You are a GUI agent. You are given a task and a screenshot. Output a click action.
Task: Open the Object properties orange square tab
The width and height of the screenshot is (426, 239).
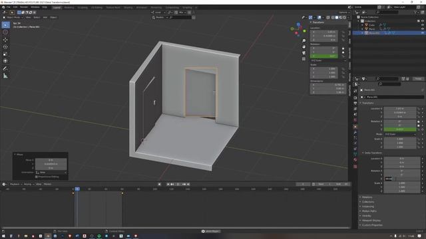(355, 127)
